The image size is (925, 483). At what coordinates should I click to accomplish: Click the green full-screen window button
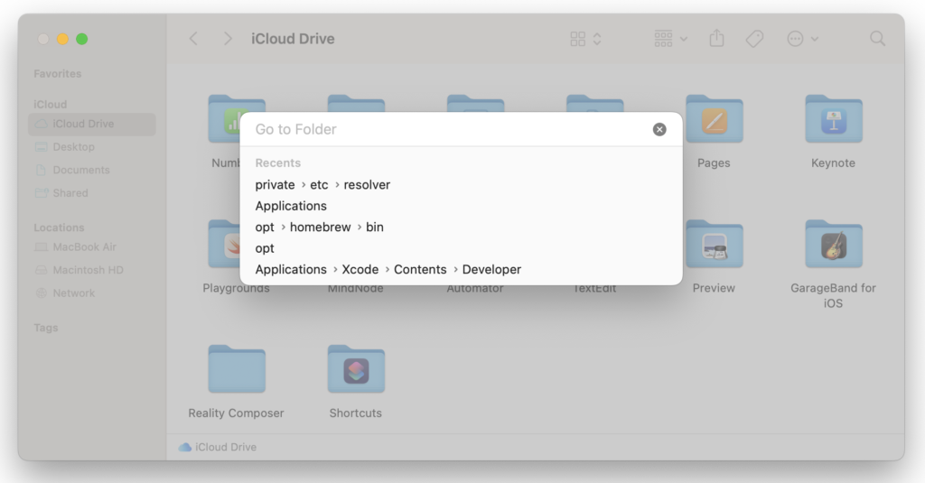click(82, 39)
